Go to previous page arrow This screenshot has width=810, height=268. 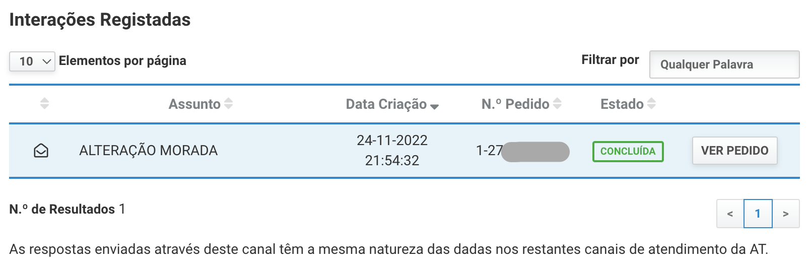(730, 214)
